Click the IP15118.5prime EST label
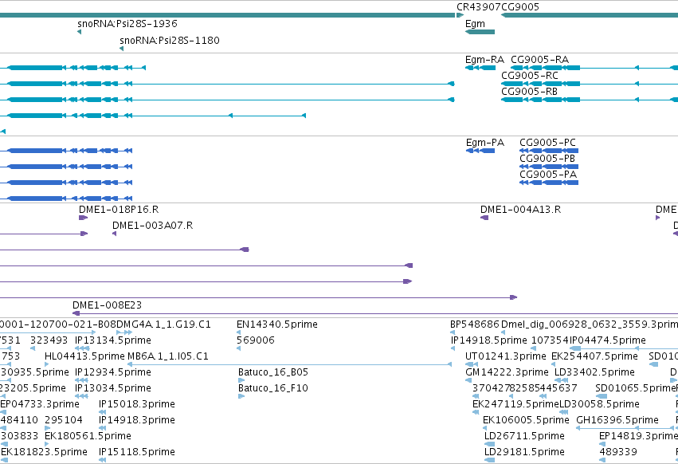Screen dimensions: 678x464 [137, 452]
